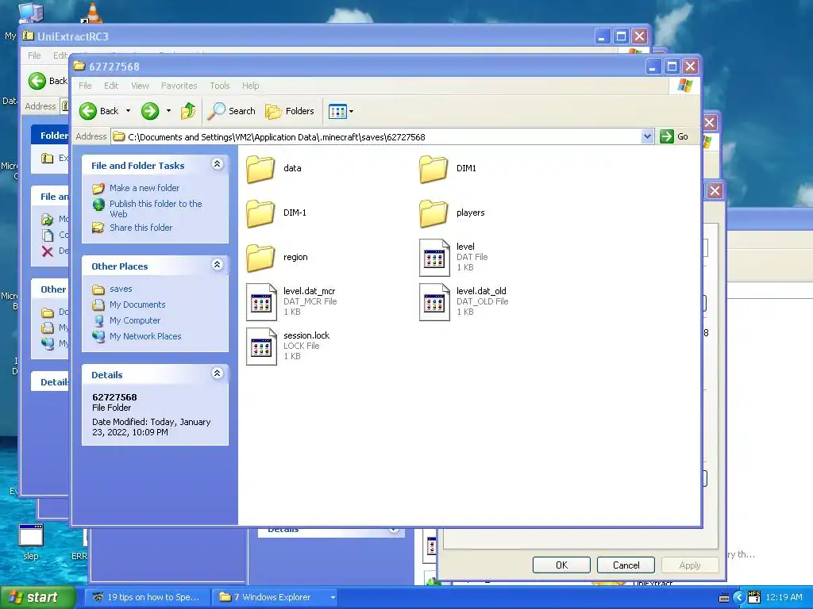This screenshot has width=813, height=609.
Task: Open the File menu in 62727568 window
Action: tap(85, 86)
